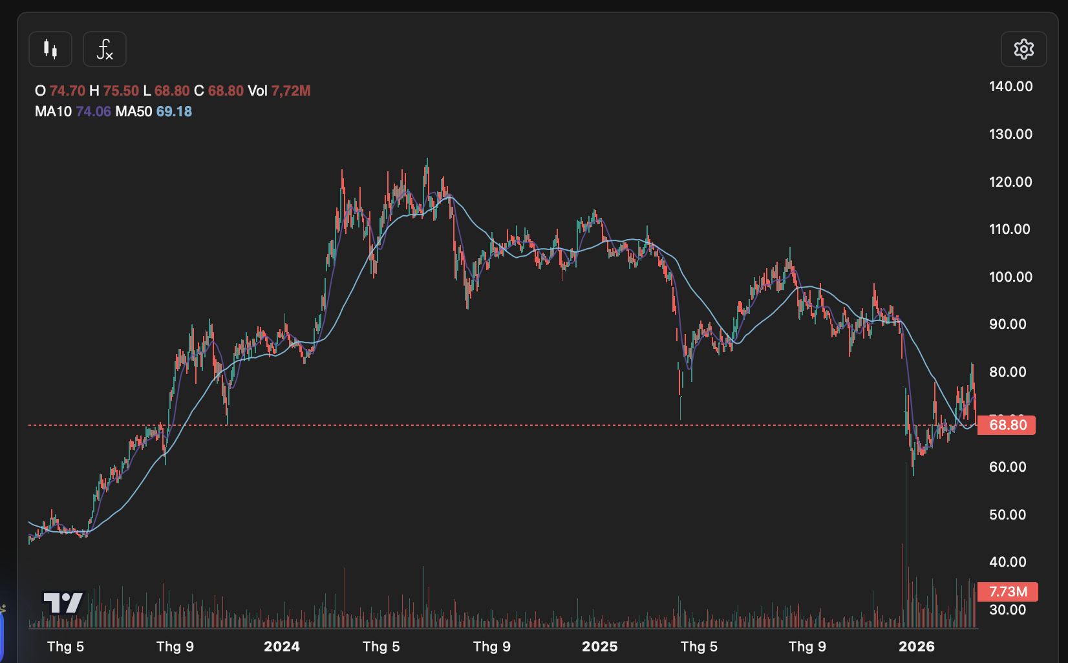The height and width of the screenshot is (663, 1068).
Task: Click the 7.73M volume tag
Action: (x=1007, y=592)
